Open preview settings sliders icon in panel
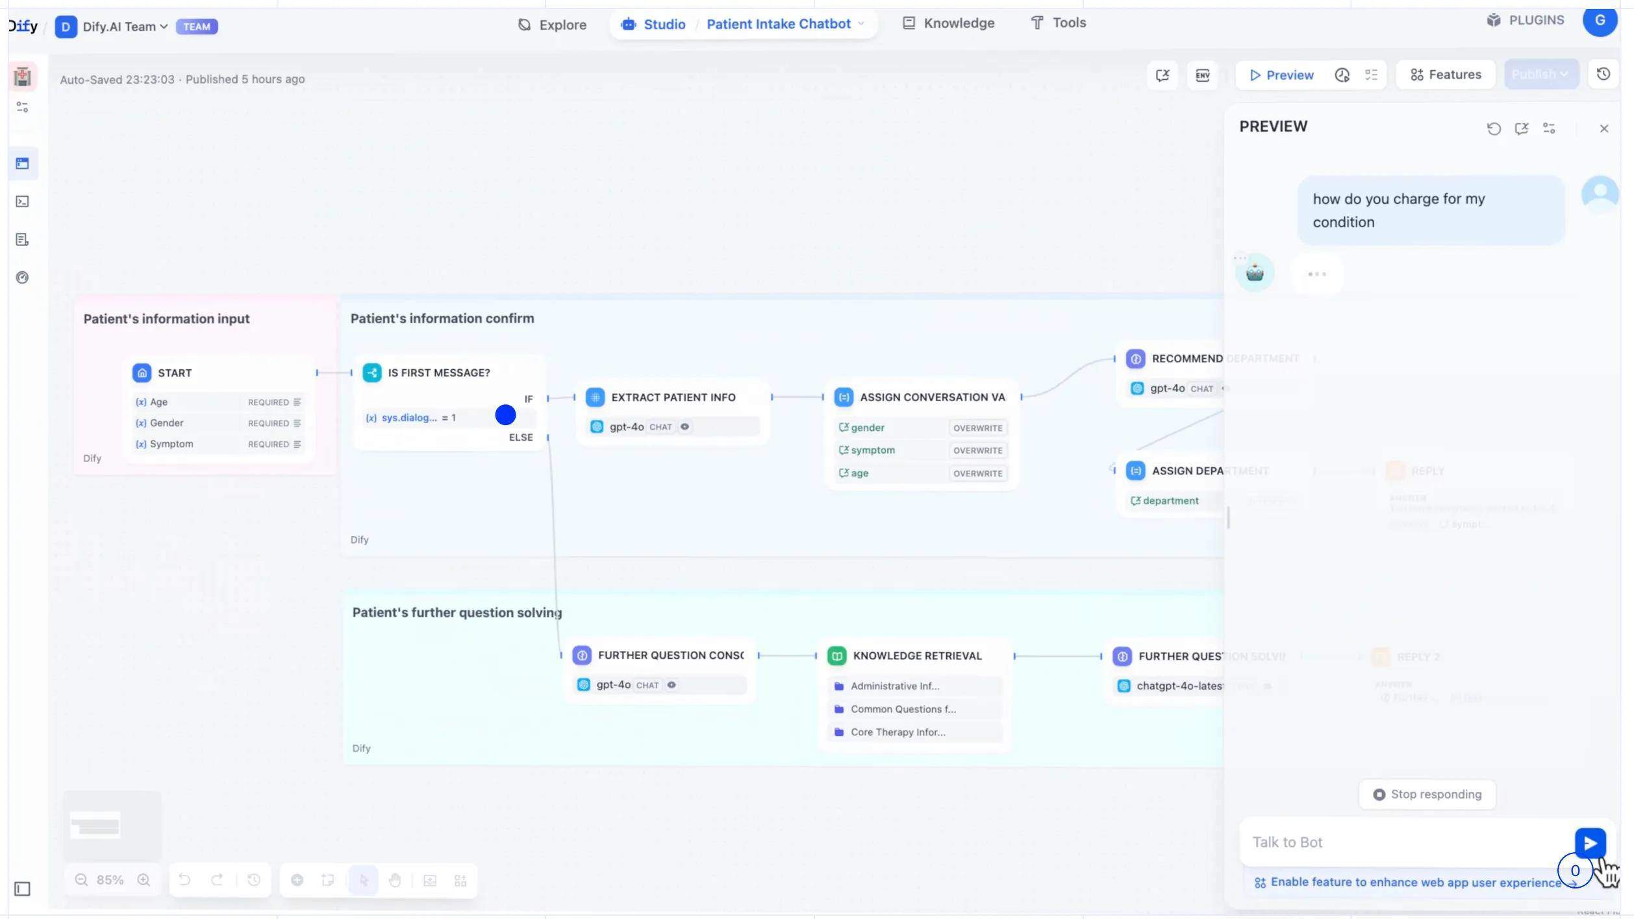This screenshot has width=1634, height=919. 1549,129
